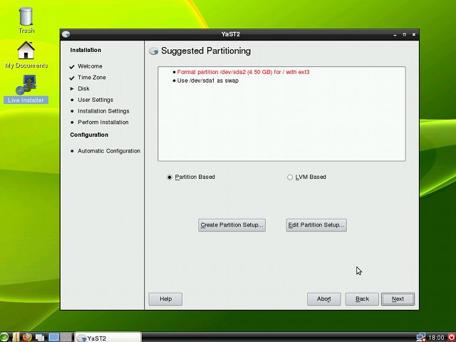
Task: Click the red power logout icon
Action: point(452,337)
